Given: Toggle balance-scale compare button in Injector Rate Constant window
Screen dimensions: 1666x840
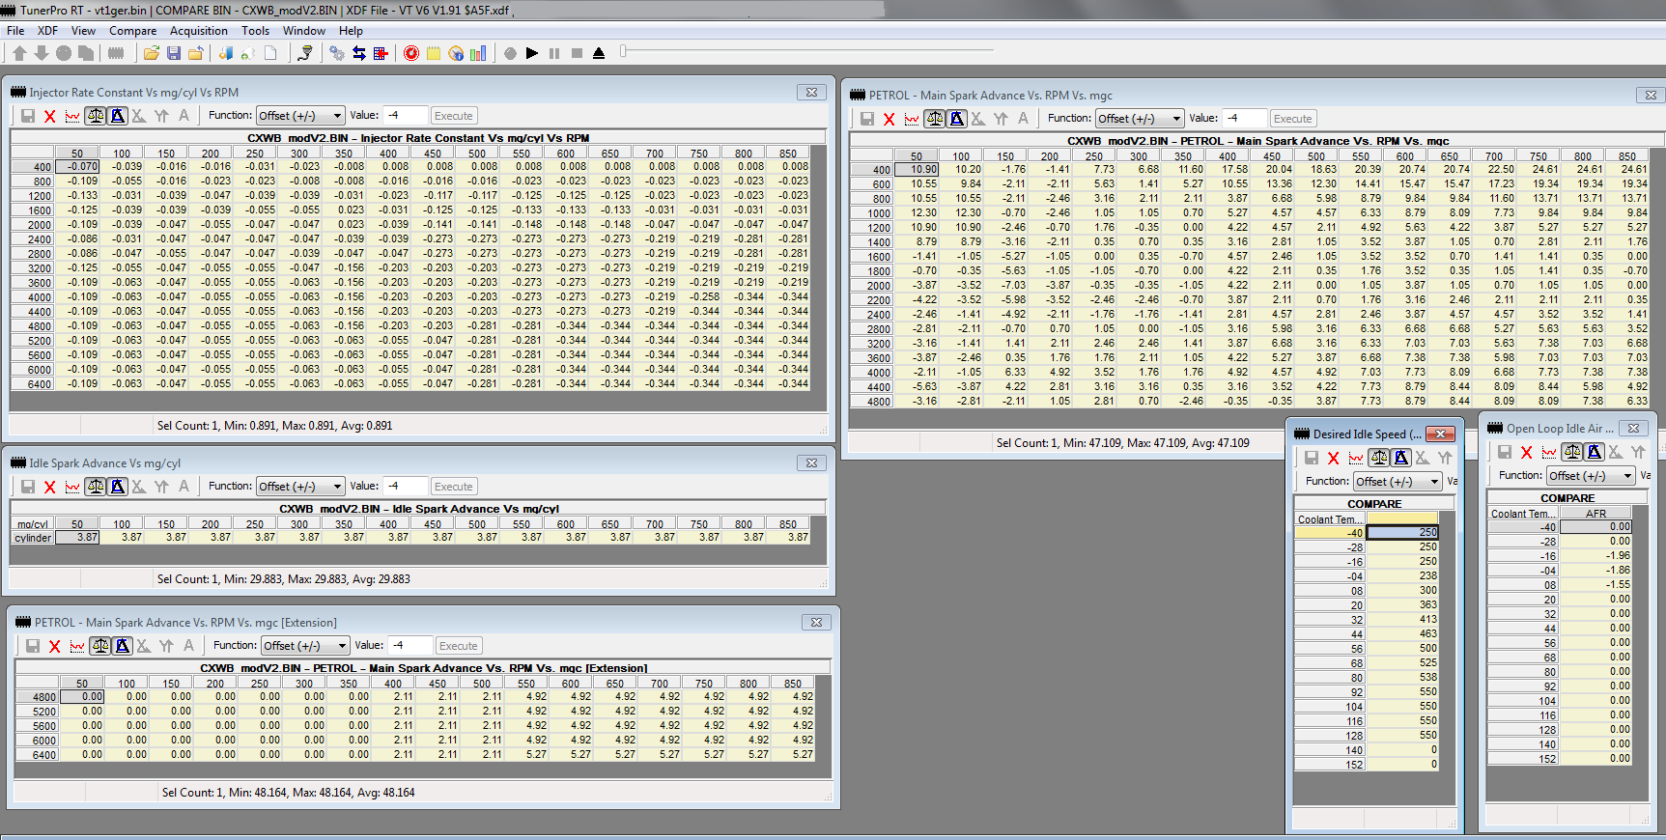Looking at the screenshot, I should pos(96,116).
